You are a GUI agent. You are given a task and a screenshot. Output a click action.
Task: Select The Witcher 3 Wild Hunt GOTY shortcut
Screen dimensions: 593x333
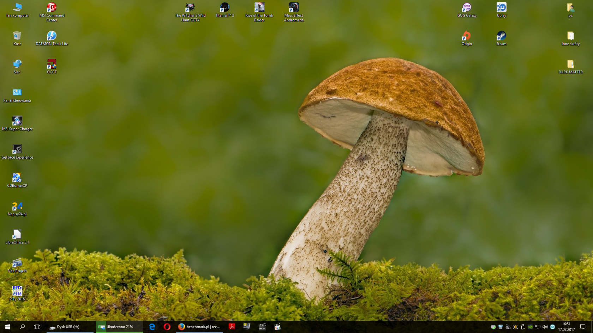point(190,12)
